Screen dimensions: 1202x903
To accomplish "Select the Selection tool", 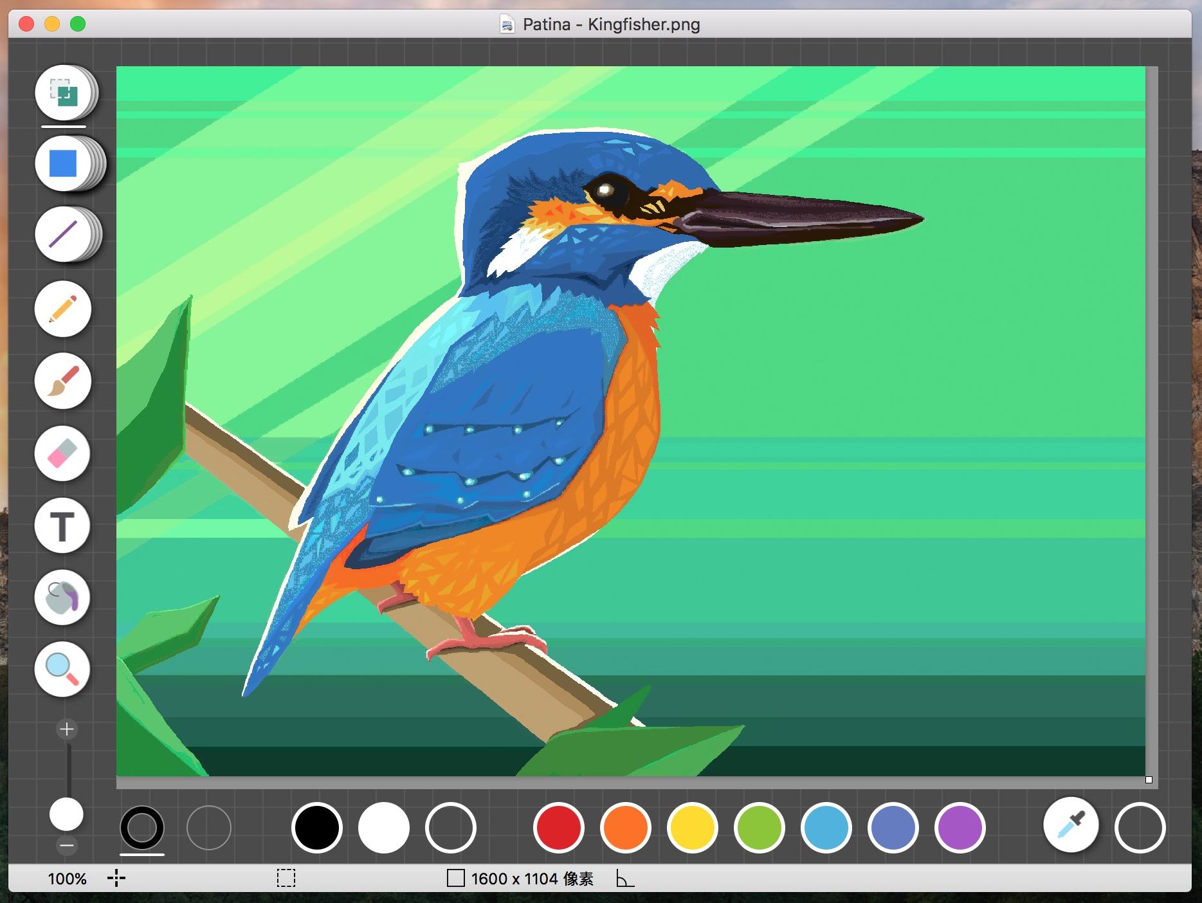I will pos(63,93).
